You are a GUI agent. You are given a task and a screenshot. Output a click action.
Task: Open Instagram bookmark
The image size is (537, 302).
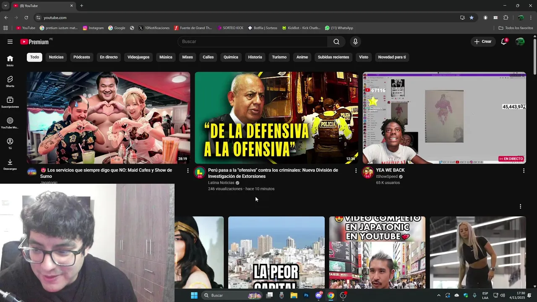93,28
